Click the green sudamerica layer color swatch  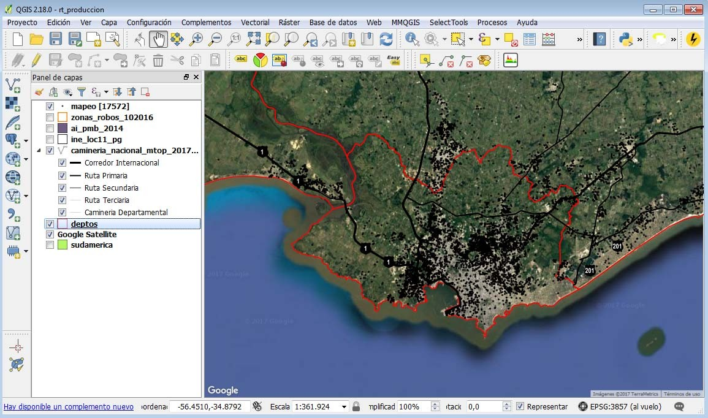[62, 245]
